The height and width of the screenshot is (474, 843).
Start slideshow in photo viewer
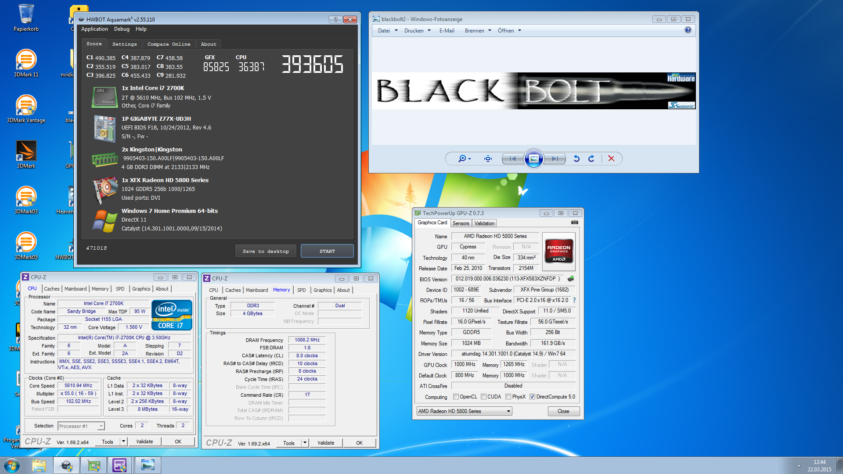click(533, 158)
